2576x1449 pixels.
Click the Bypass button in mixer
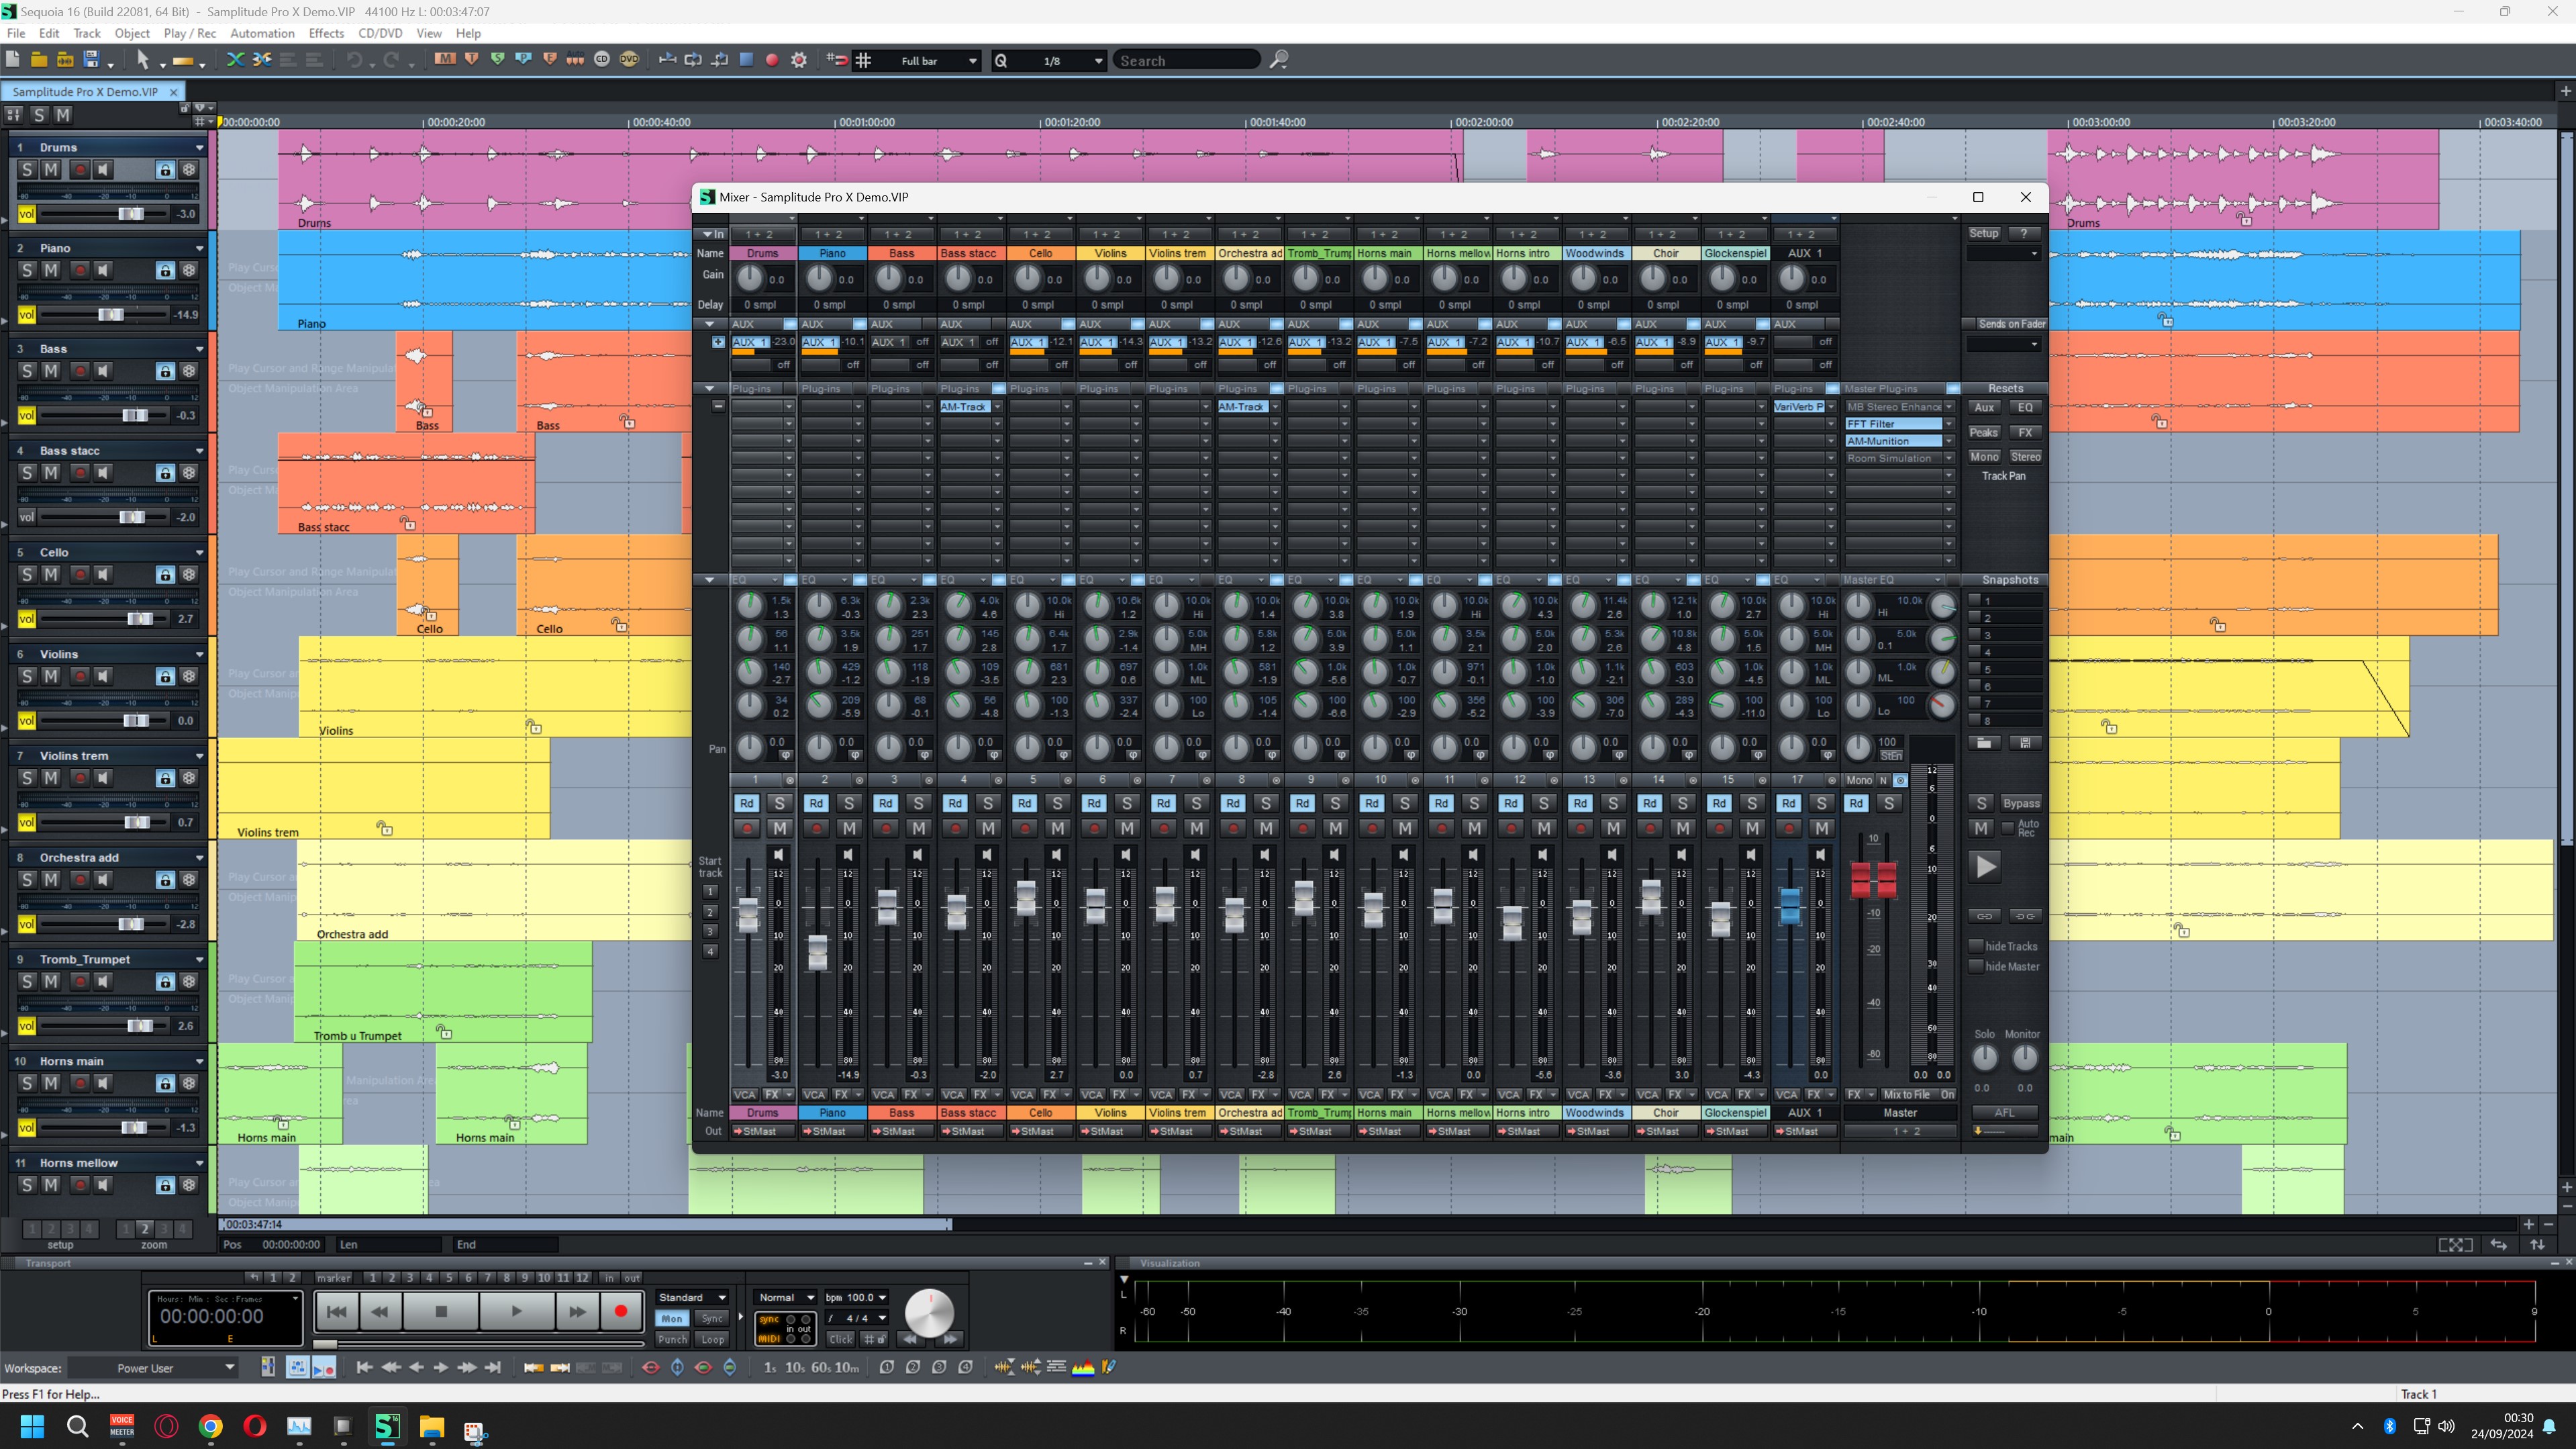(2021, 802)
